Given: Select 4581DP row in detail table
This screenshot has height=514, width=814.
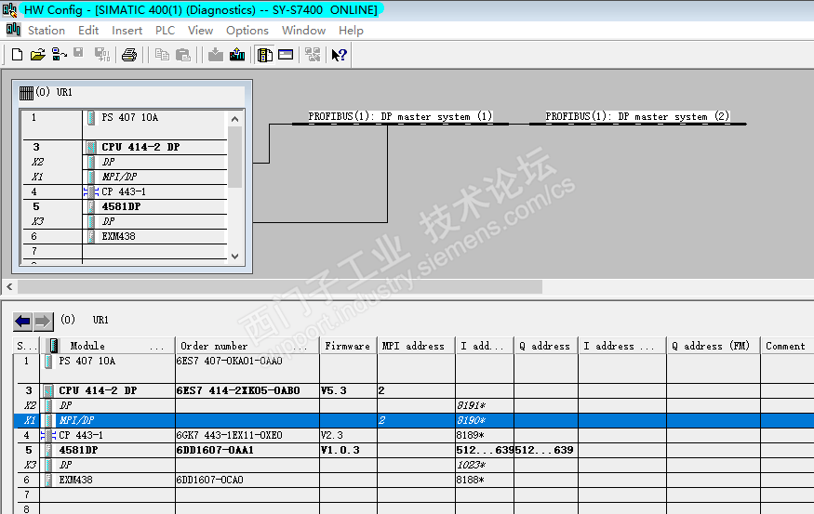Looking at the screenshot, I should (x=413, y=450).
